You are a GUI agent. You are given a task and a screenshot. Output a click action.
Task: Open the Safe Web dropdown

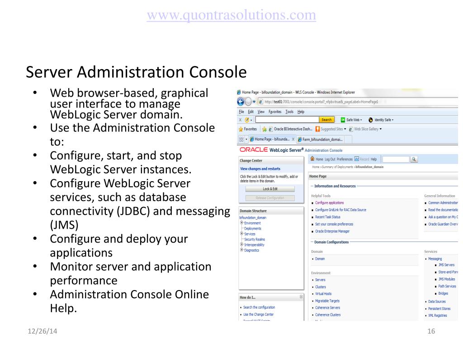[361, 120]
